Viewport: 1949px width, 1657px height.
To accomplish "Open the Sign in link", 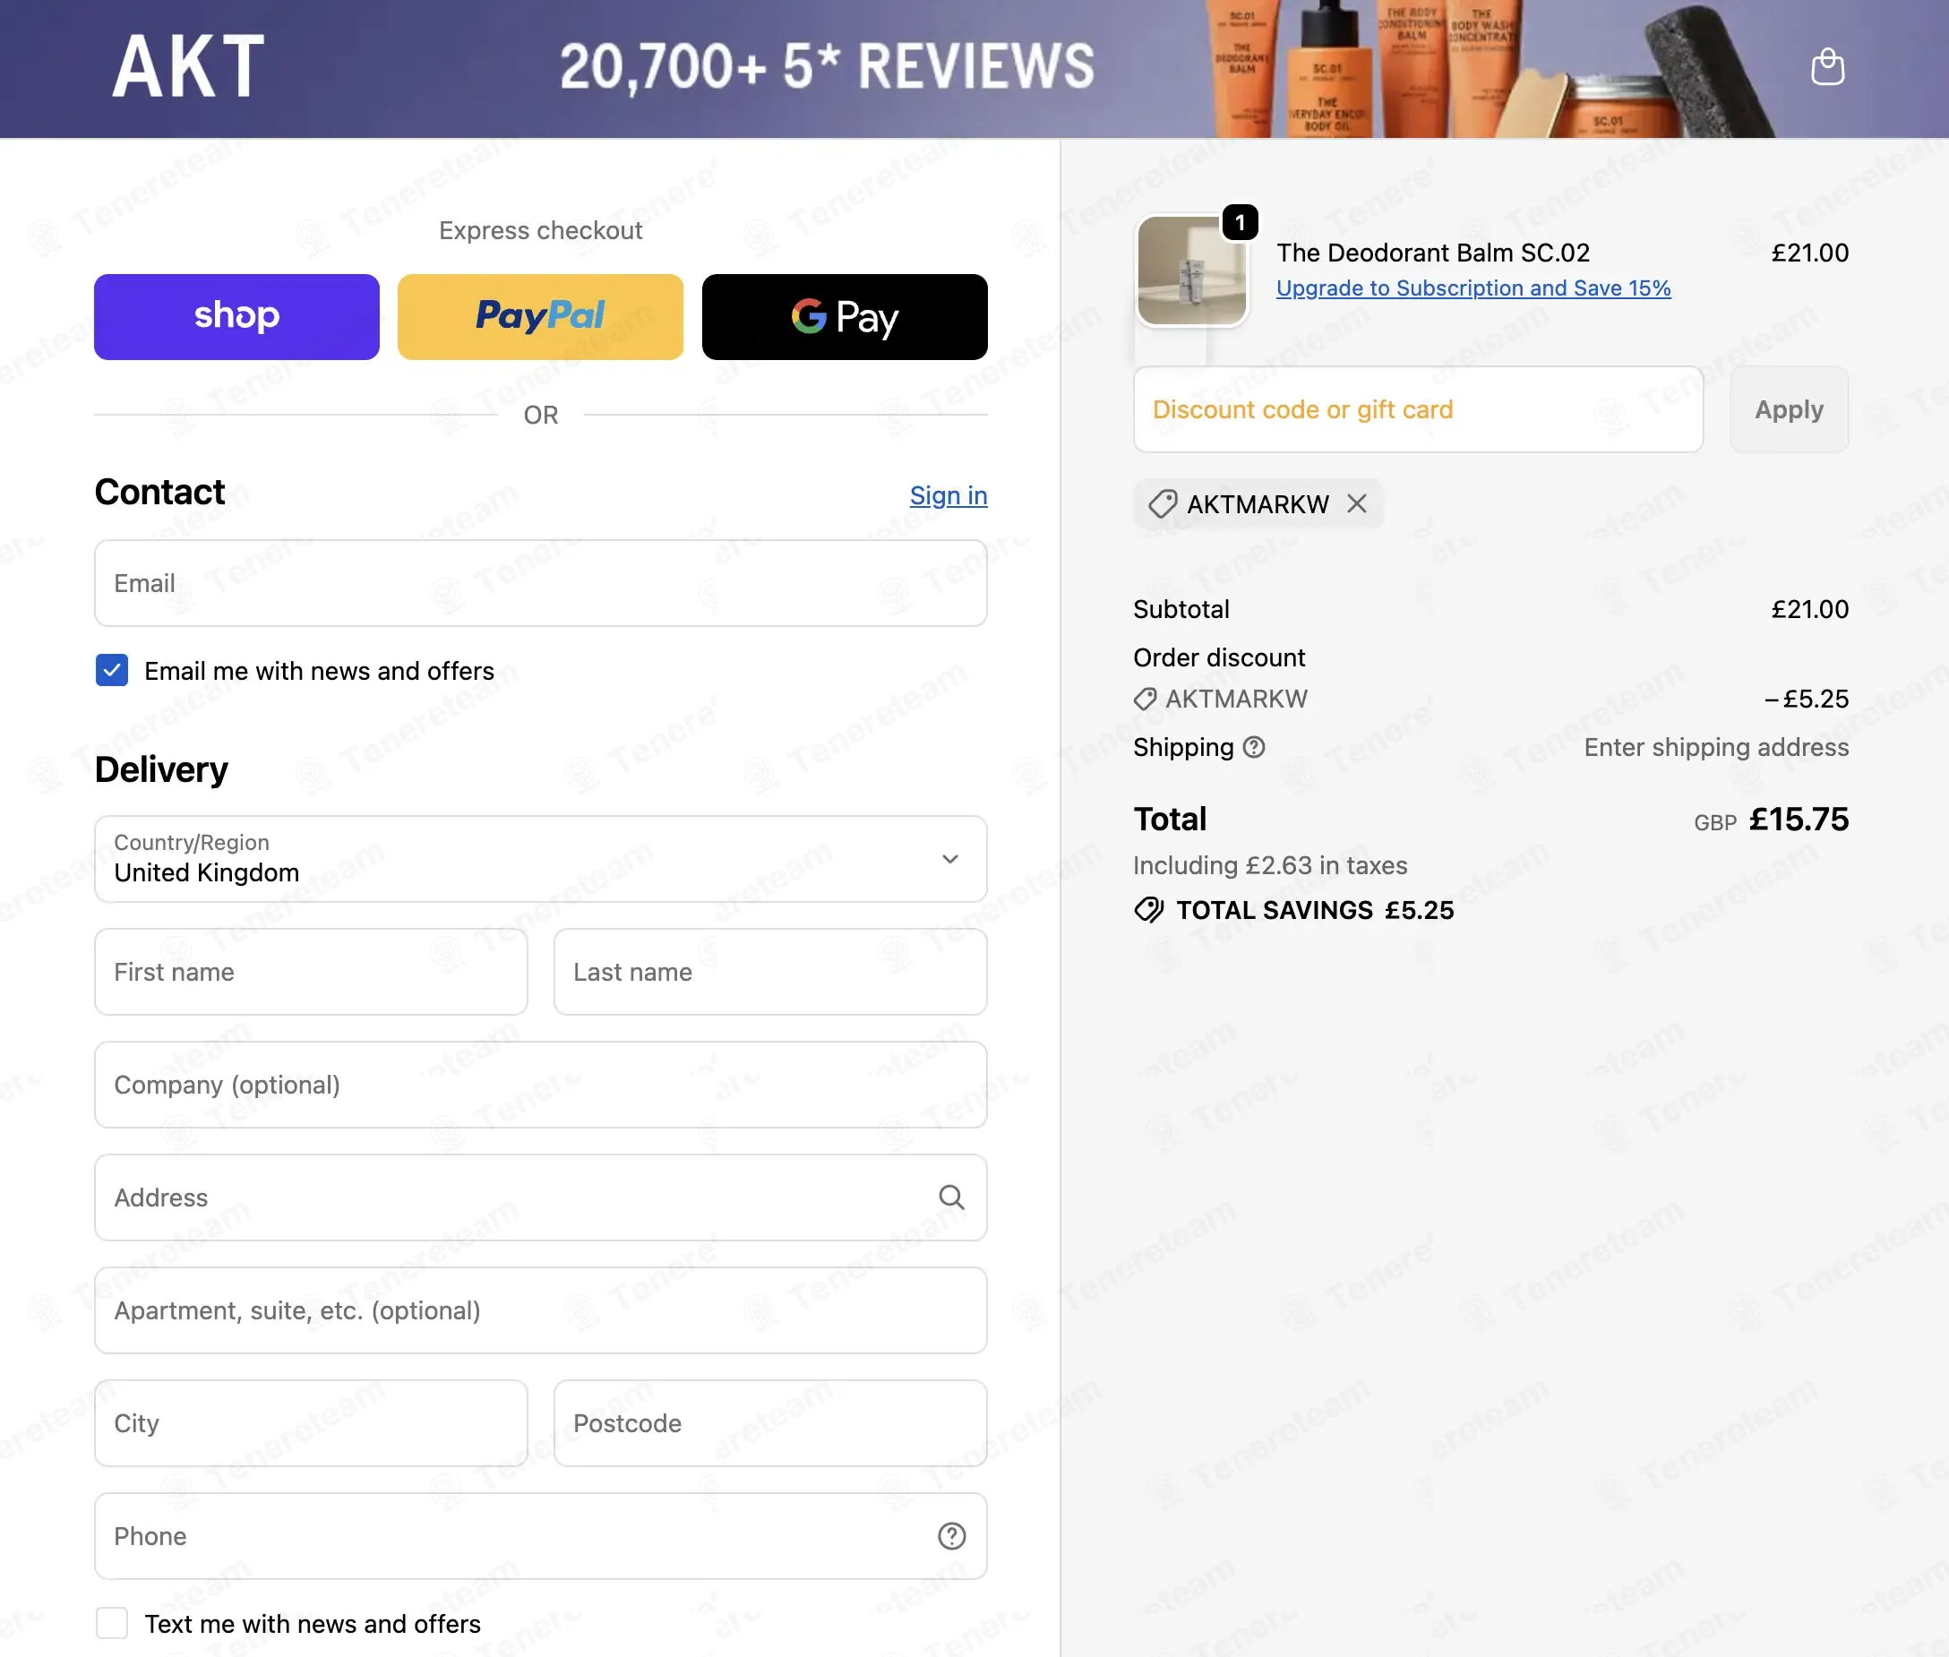I will pos(949,495).
